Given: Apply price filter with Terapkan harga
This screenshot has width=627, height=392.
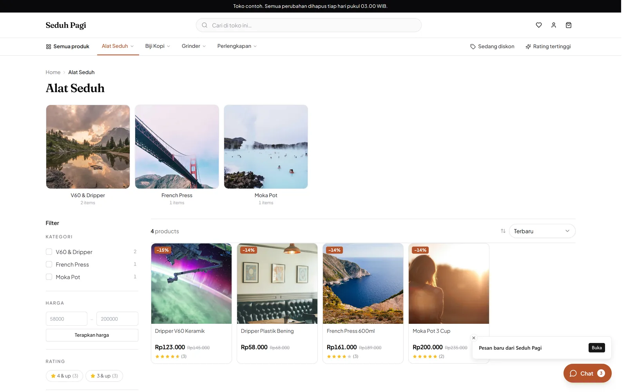Looking at the screenshot, I should point(92,335).
